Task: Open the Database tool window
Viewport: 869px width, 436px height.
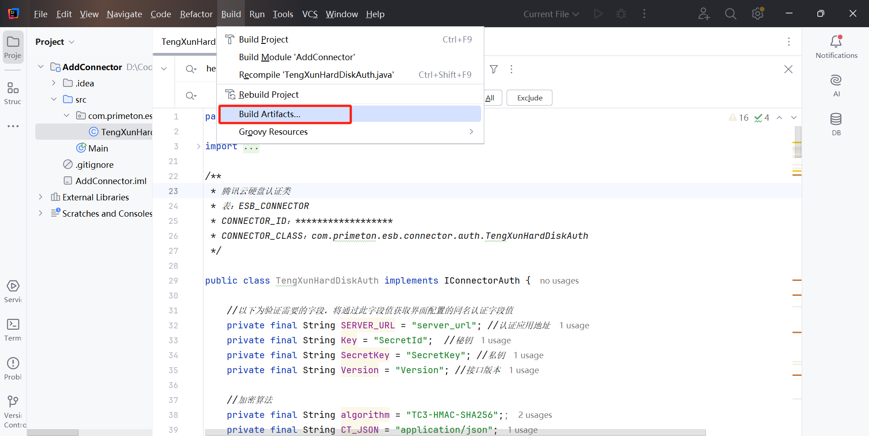Action: pos(836,124)
